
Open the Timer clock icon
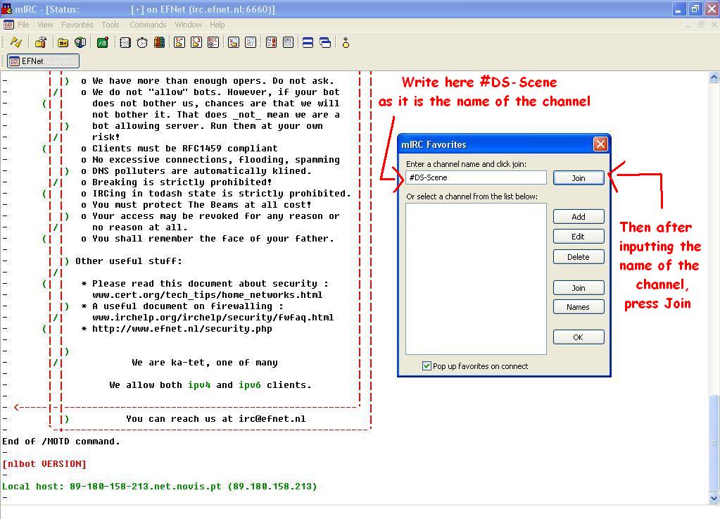pos(142,43)
